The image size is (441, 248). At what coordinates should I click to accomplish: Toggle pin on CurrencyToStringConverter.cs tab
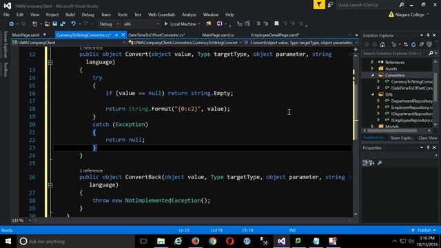point(116,35)
